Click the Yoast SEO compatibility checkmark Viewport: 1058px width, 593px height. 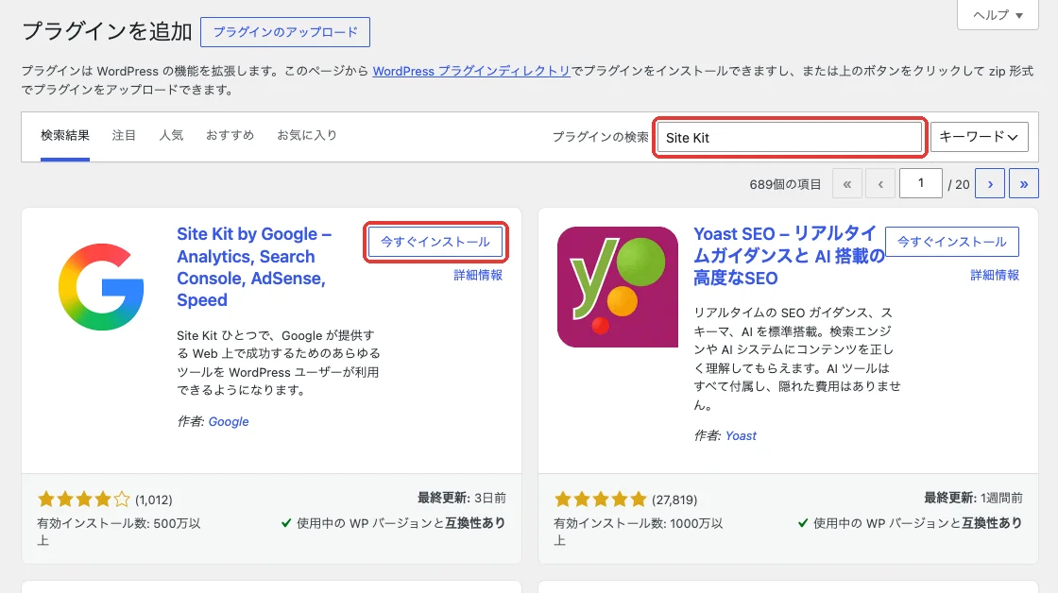tap(803, 523)
